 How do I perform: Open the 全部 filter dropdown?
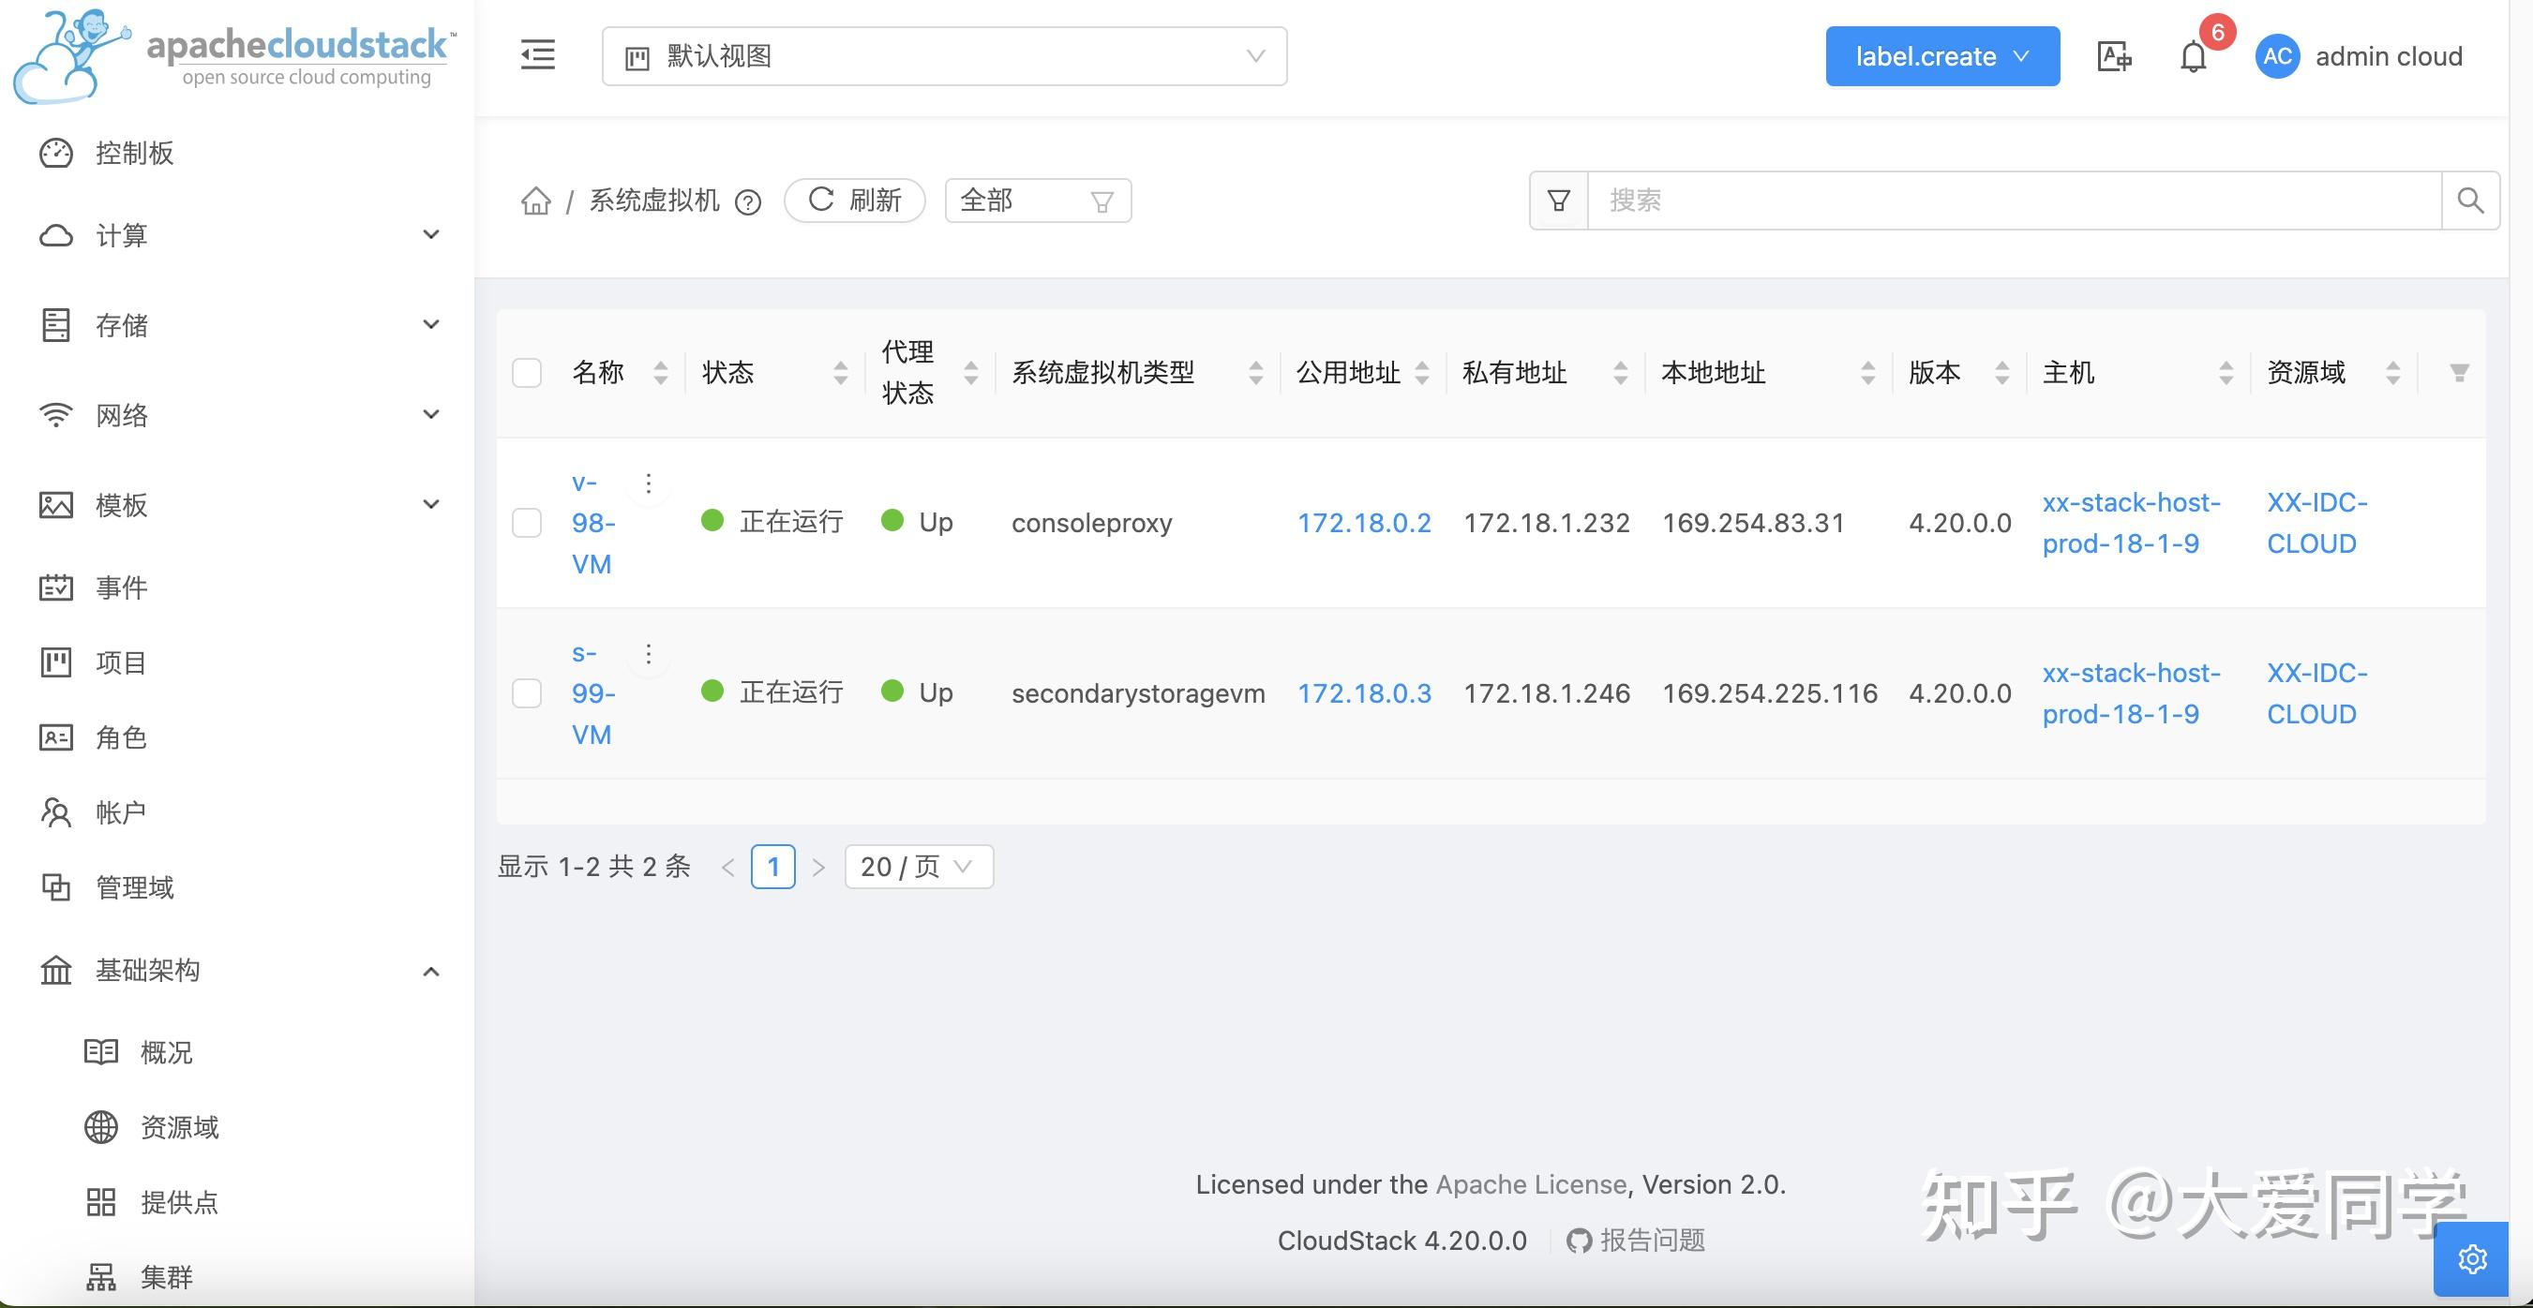tap(1037, 200)
